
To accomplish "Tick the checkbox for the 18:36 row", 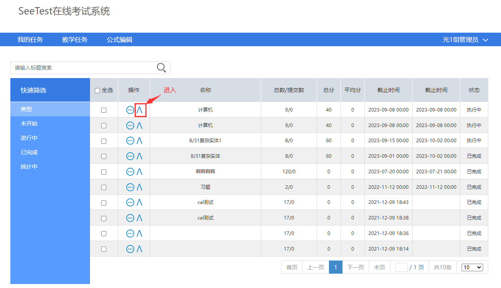I will [104, 234].
